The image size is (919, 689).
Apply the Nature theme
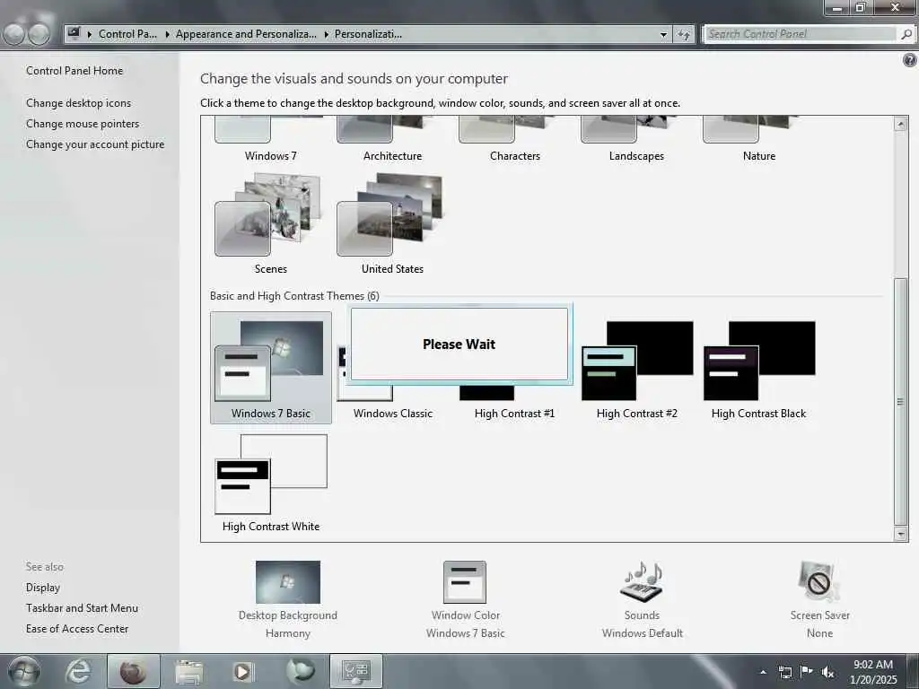tap(759, 139)
